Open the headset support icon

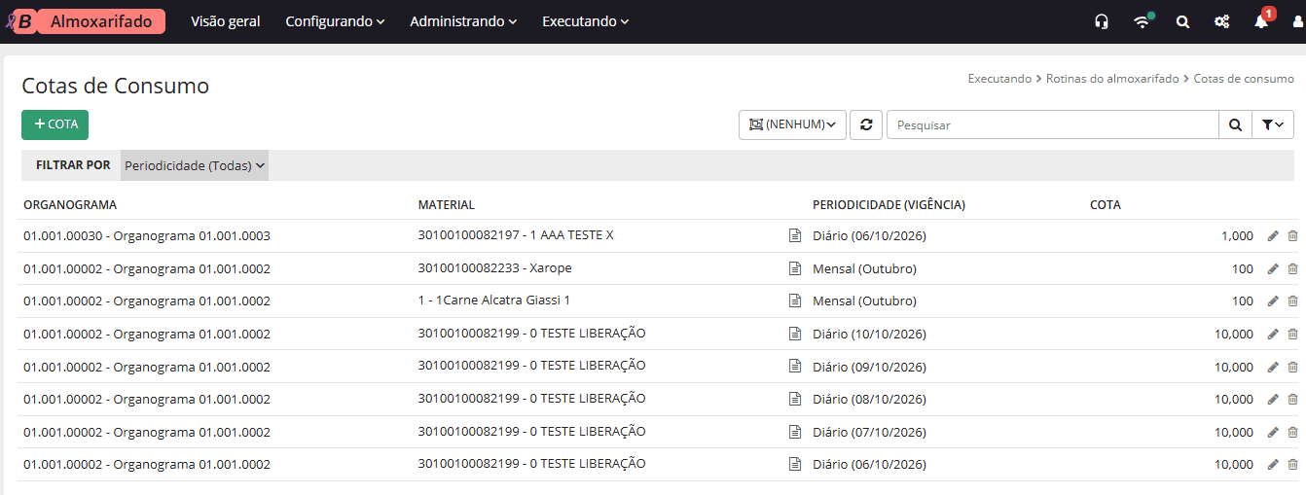coord(1102,21)
